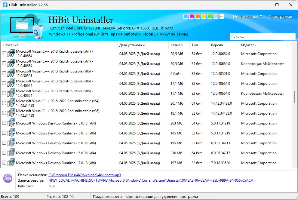This screenshot has height=200, width=298.
Task: Click size 185 Мб
Action: coord(176,133)
